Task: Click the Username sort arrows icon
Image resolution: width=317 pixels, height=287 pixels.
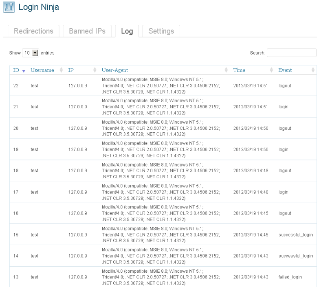Action: click(61, 70)
